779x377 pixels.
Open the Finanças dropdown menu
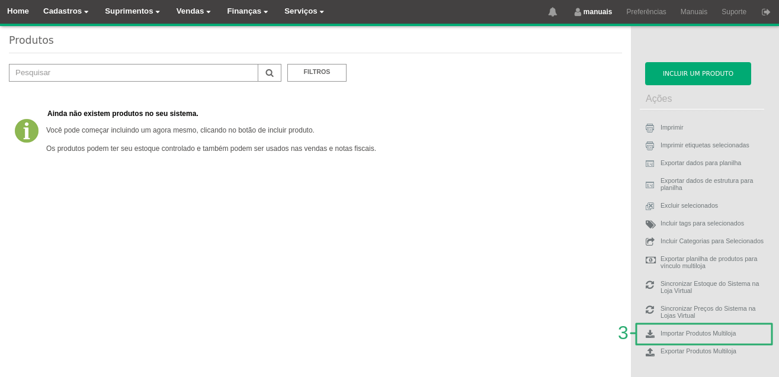click(x=247, y=11)
